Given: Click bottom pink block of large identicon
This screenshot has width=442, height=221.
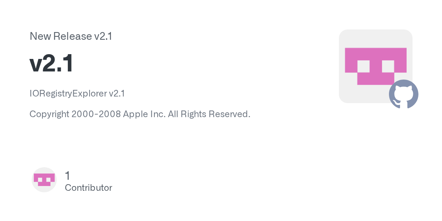Looking at the screenshot, I should point(375,78).
